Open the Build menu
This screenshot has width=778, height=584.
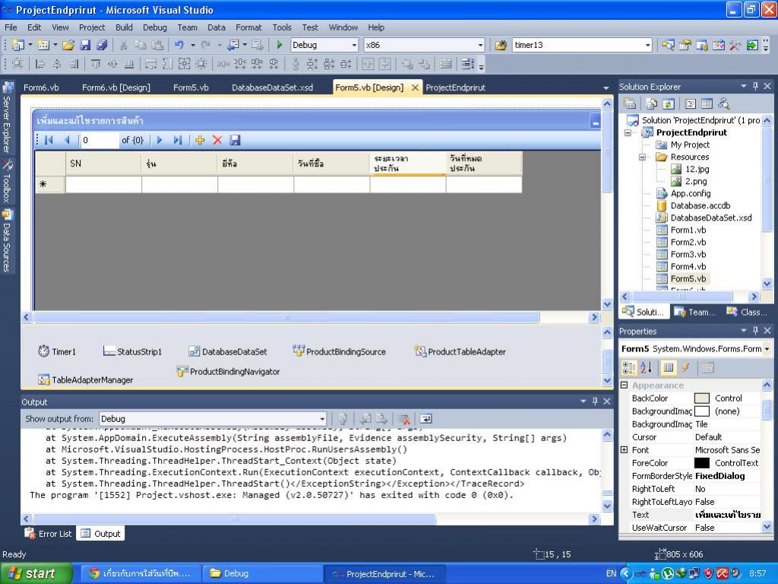(124, 27)
